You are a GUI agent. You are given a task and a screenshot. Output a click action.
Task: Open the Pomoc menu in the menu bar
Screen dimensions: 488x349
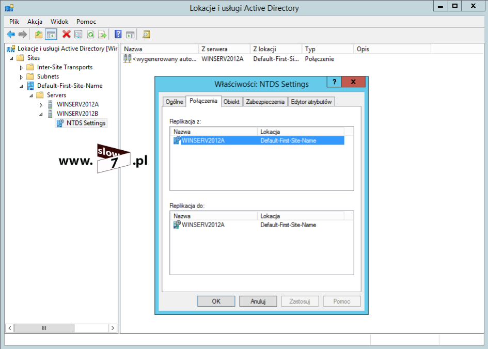click(x=86, y=22)
